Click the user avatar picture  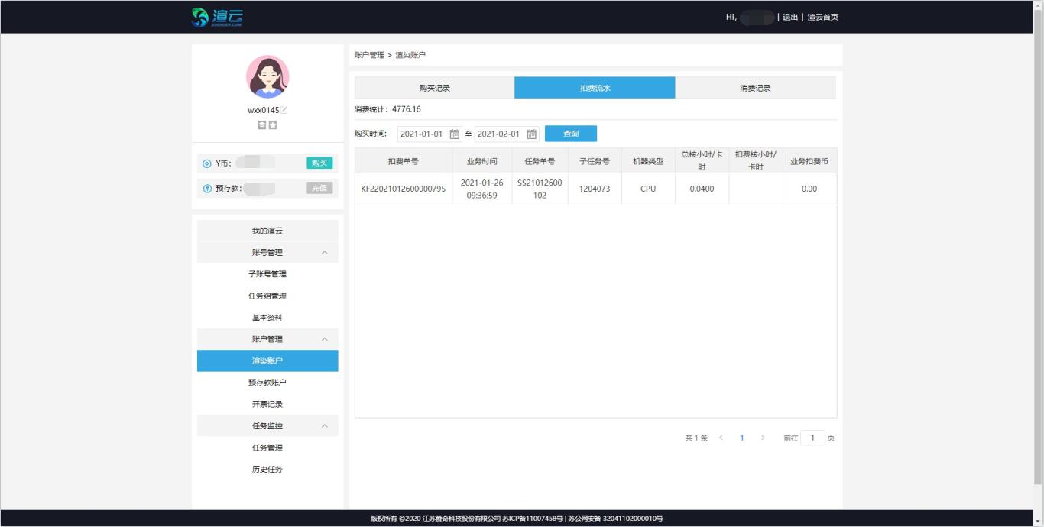point(267,77)
